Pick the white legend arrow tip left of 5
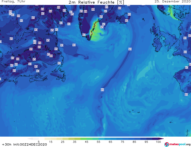The image size is (191, 147). (x=30, y=139)
